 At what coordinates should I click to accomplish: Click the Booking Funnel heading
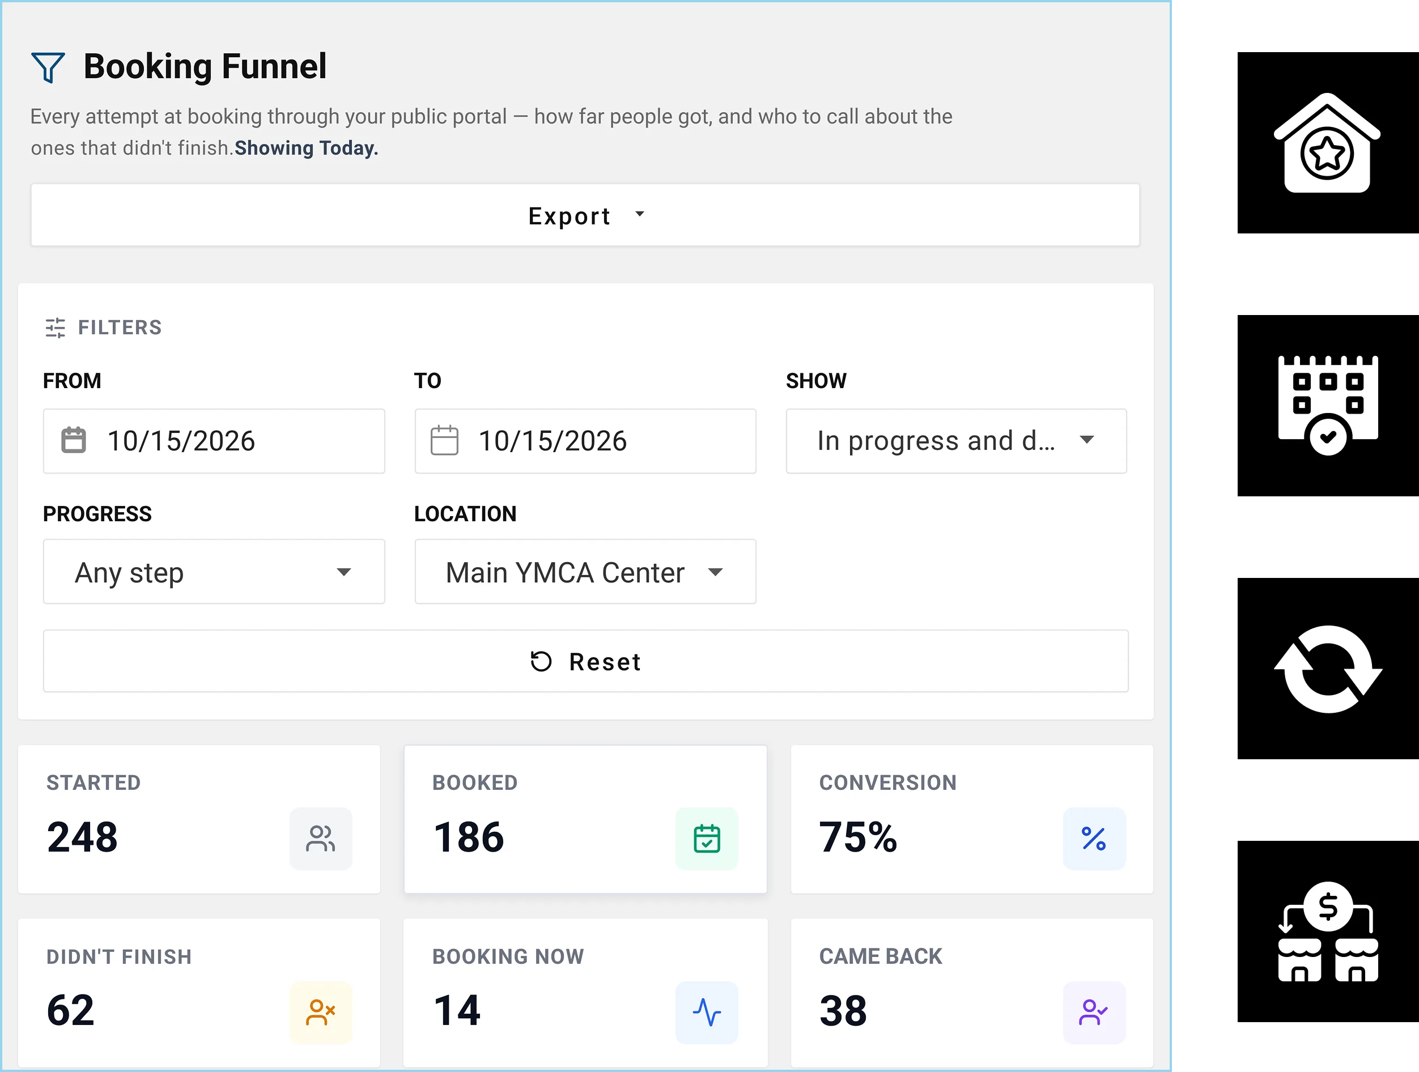205,67
